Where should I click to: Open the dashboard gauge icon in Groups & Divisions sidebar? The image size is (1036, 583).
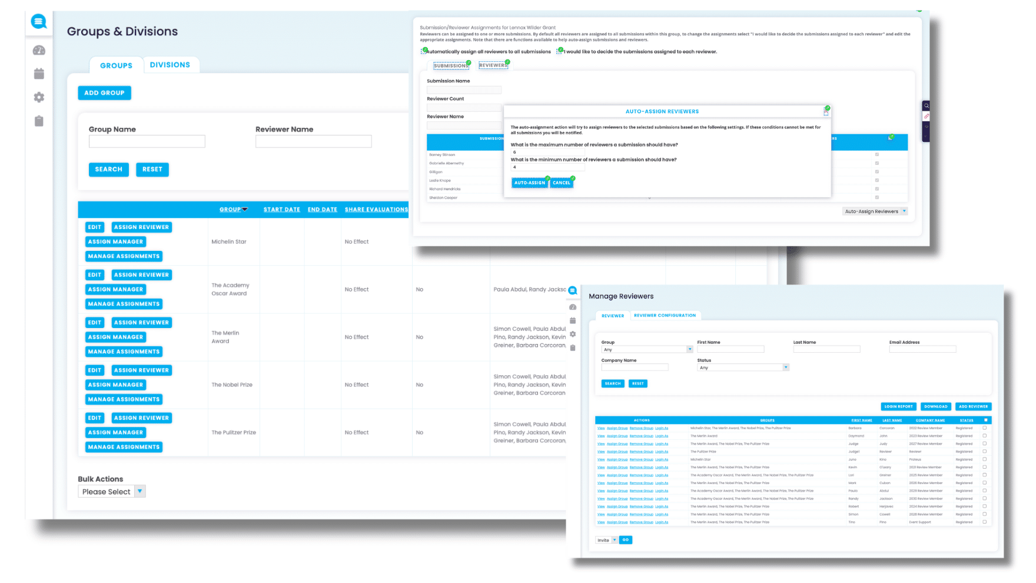coord(39,51)
